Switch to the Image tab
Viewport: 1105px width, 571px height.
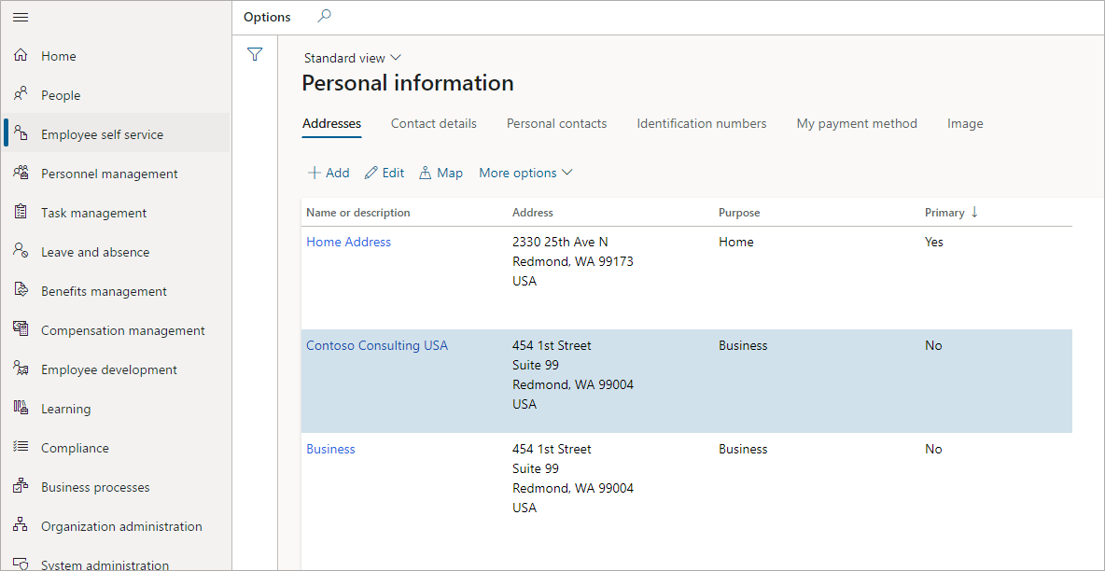pos(965,123)
